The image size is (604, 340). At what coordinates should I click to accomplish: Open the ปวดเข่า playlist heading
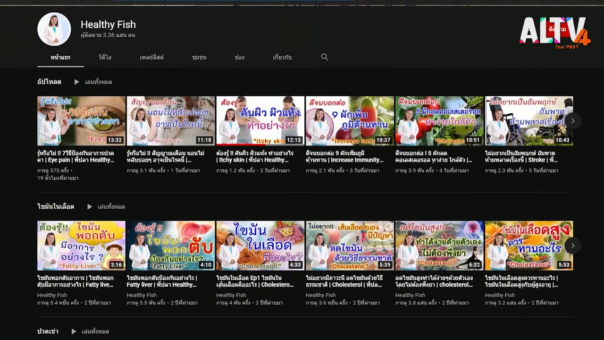click(x=48, y=331)
